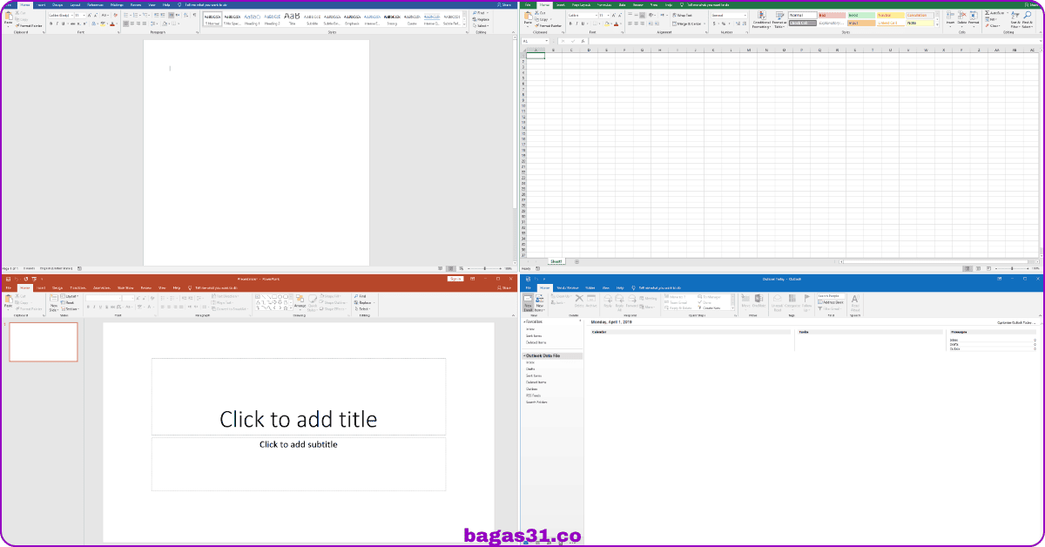Open Word's font name dropdown

coord(71,16)
